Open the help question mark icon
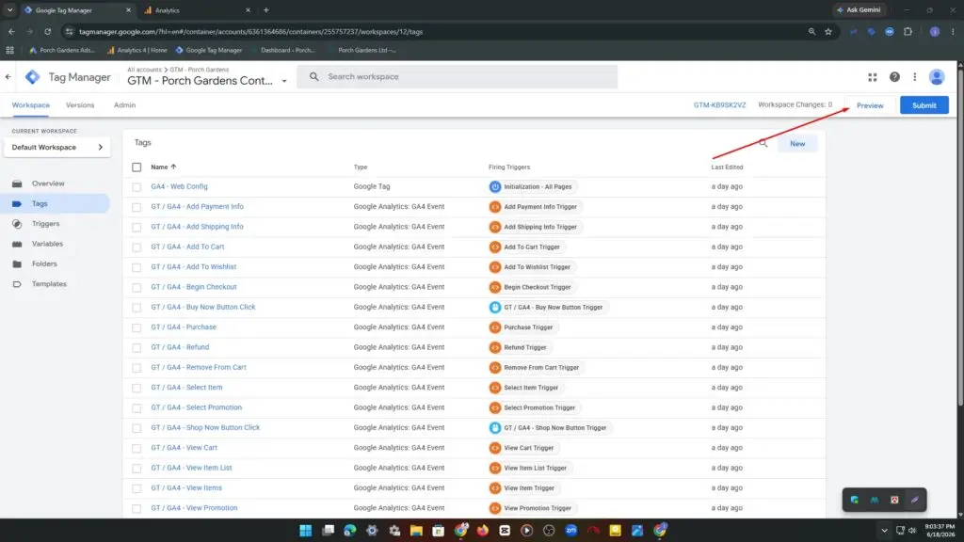This screenshot has width=964, height=542. 894,77
